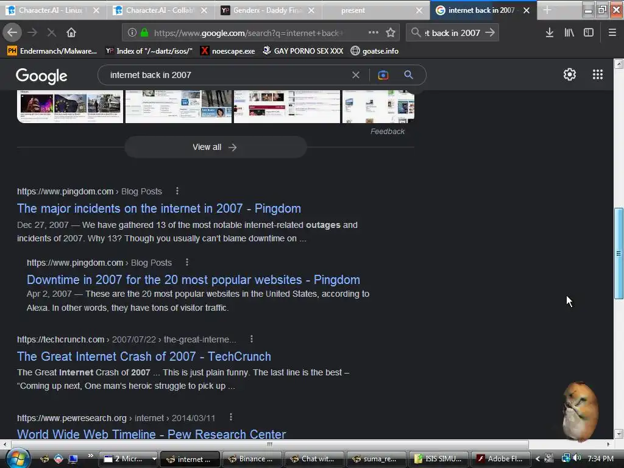Viewport: 624px width, 468px height.
Task: Open the page actions three-dot menu in the address bar
Action: tap(374, 33)
